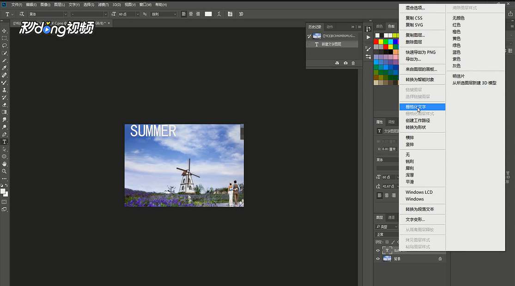This screenshot has height=286, width=515.
Task: Open the Type tool preset picker arrow
Action: pyautogui.click(x=12, y=14)
